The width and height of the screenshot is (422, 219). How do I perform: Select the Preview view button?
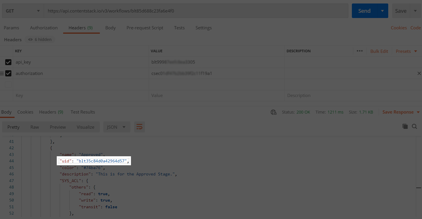(x=58, y=127)
